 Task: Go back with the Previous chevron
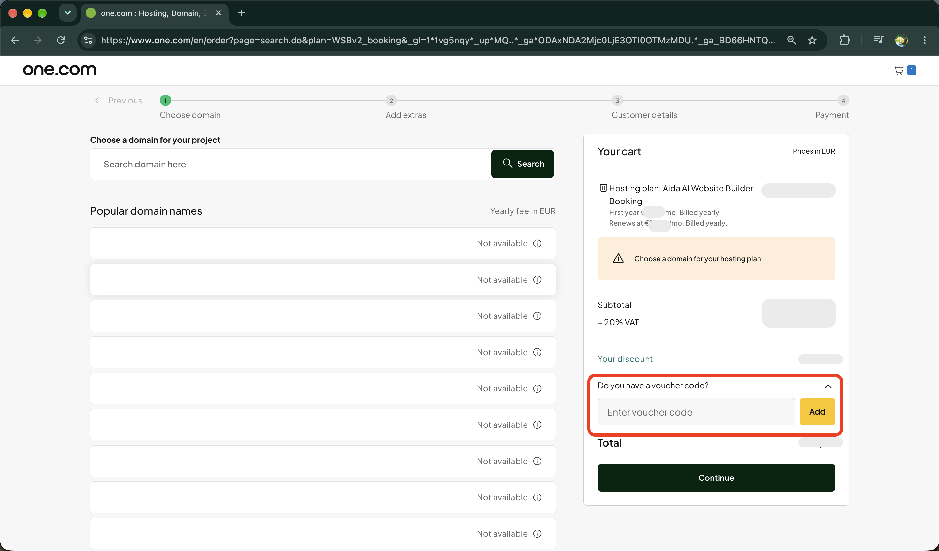(97, 101)
